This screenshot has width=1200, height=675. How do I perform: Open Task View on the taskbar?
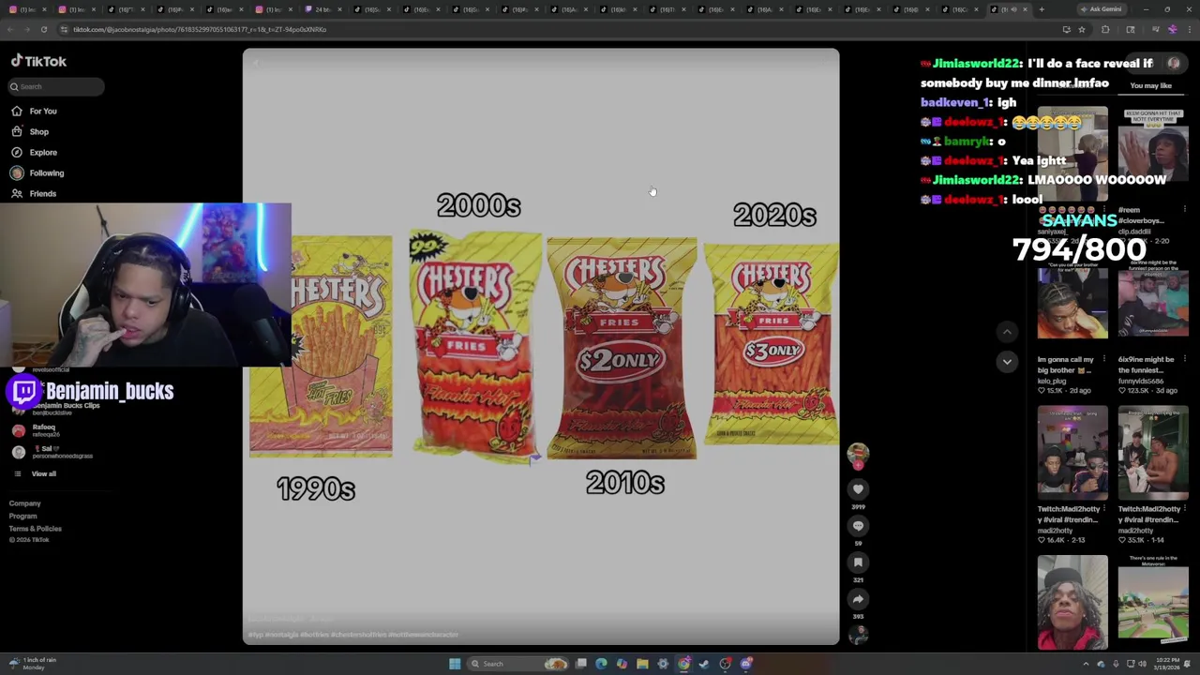tap(581, 664)
